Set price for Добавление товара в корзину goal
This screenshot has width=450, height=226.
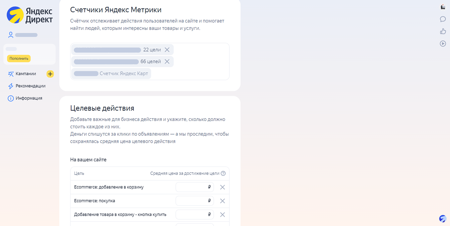coord(194,215)
